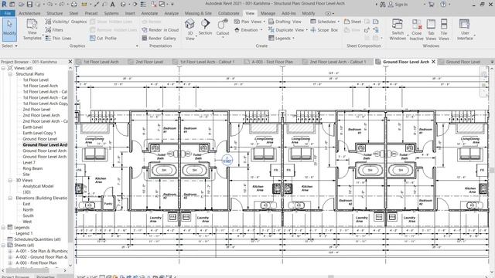Open the Autodesk App Store cart
The width and height of the screenshot is (495, 278).
tap(432, 5)
